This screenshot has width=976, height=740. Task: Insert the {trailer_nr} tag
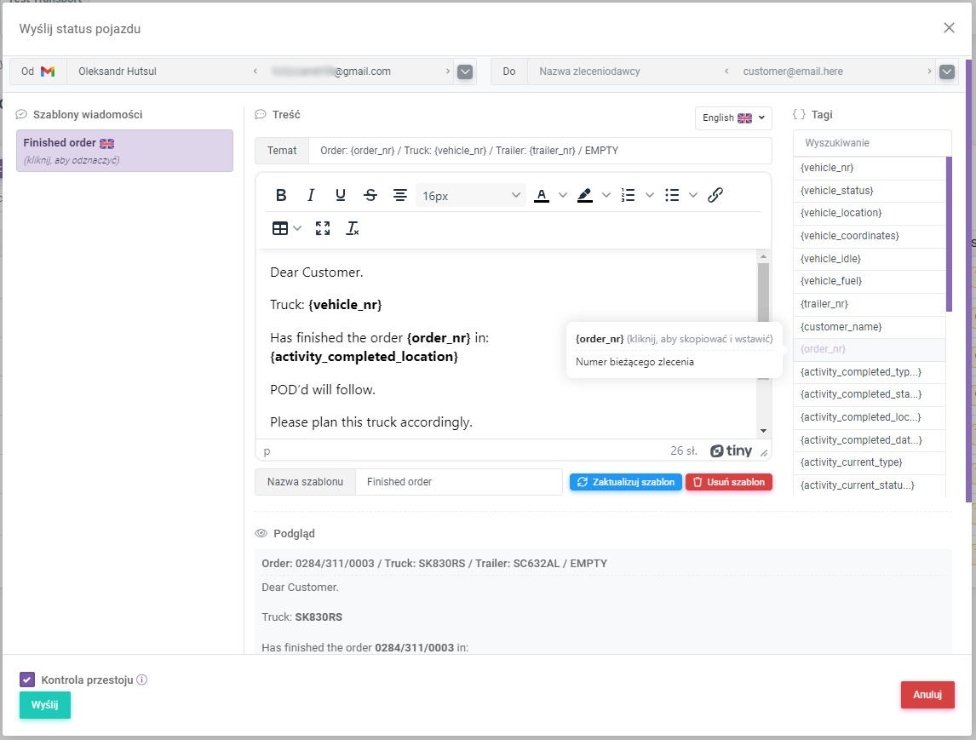tap(869, 304)
